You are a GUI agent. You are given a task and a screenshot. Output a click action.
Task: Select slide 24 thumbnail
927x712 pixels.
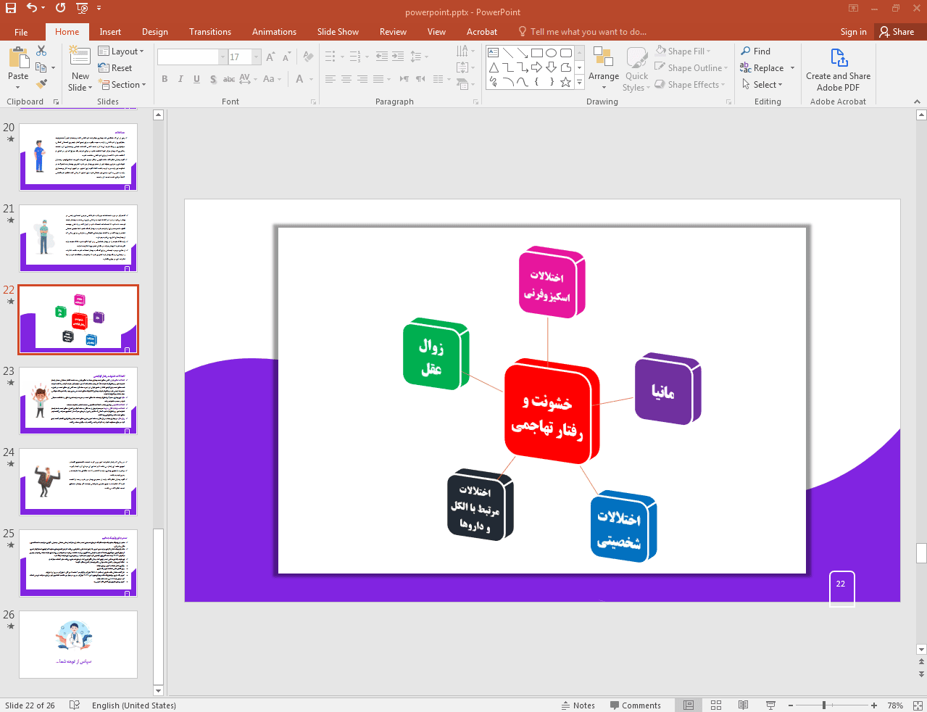coord(78,481)
